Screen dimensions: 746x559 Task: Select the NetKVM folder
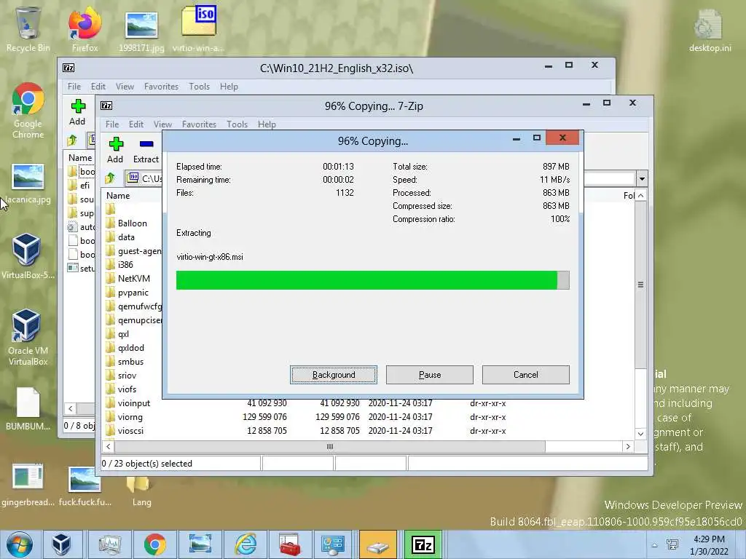pos(134,278)
